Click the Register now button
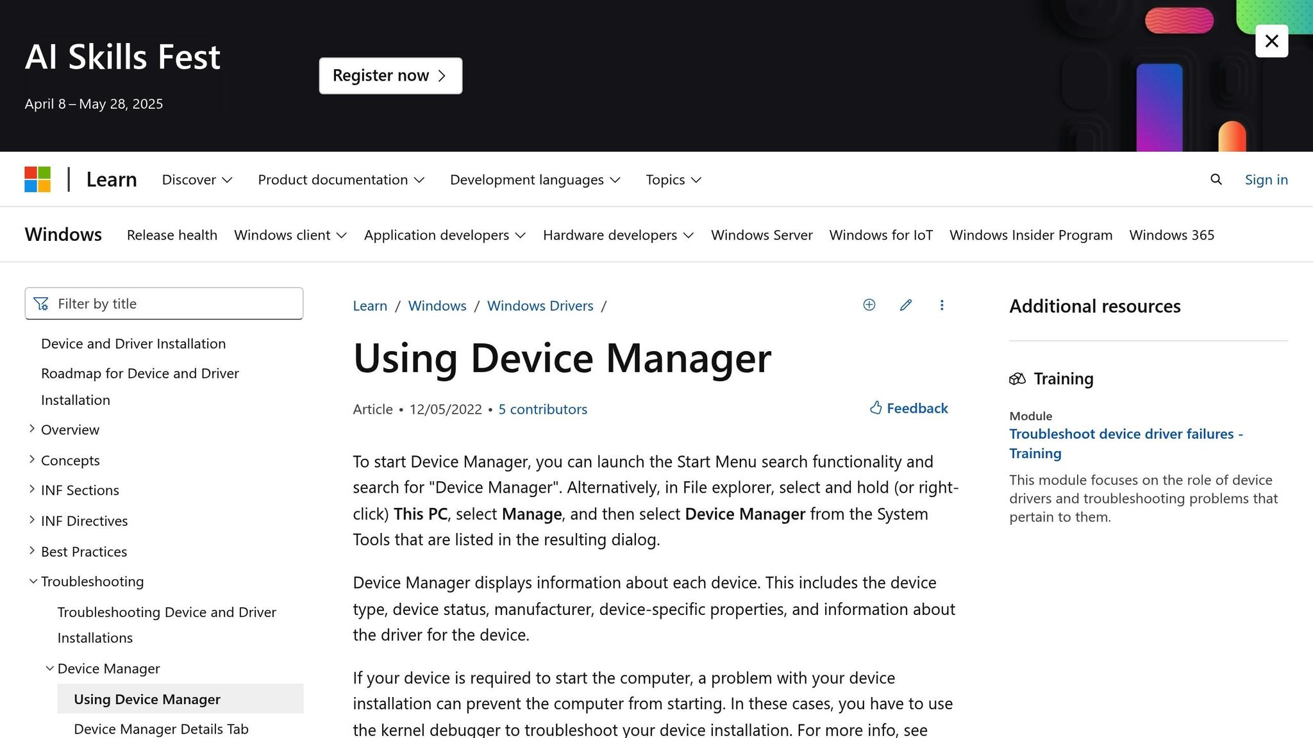 click(x=390, y=76)
